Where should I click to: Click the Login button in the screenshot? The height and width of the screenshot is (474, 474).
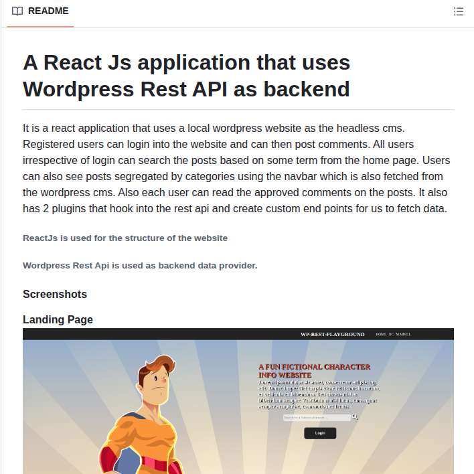point(320,433)
